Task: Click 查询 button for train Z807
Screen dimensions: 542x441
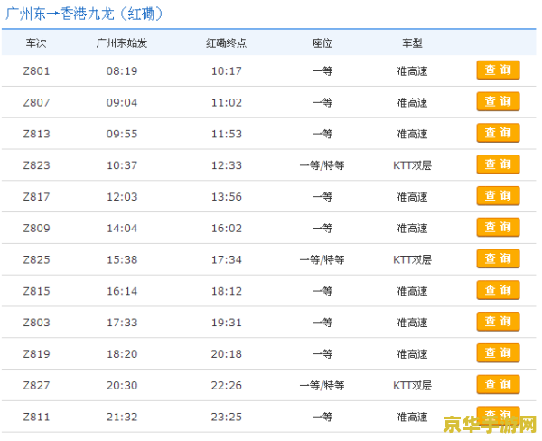Action: pos(498,102)
